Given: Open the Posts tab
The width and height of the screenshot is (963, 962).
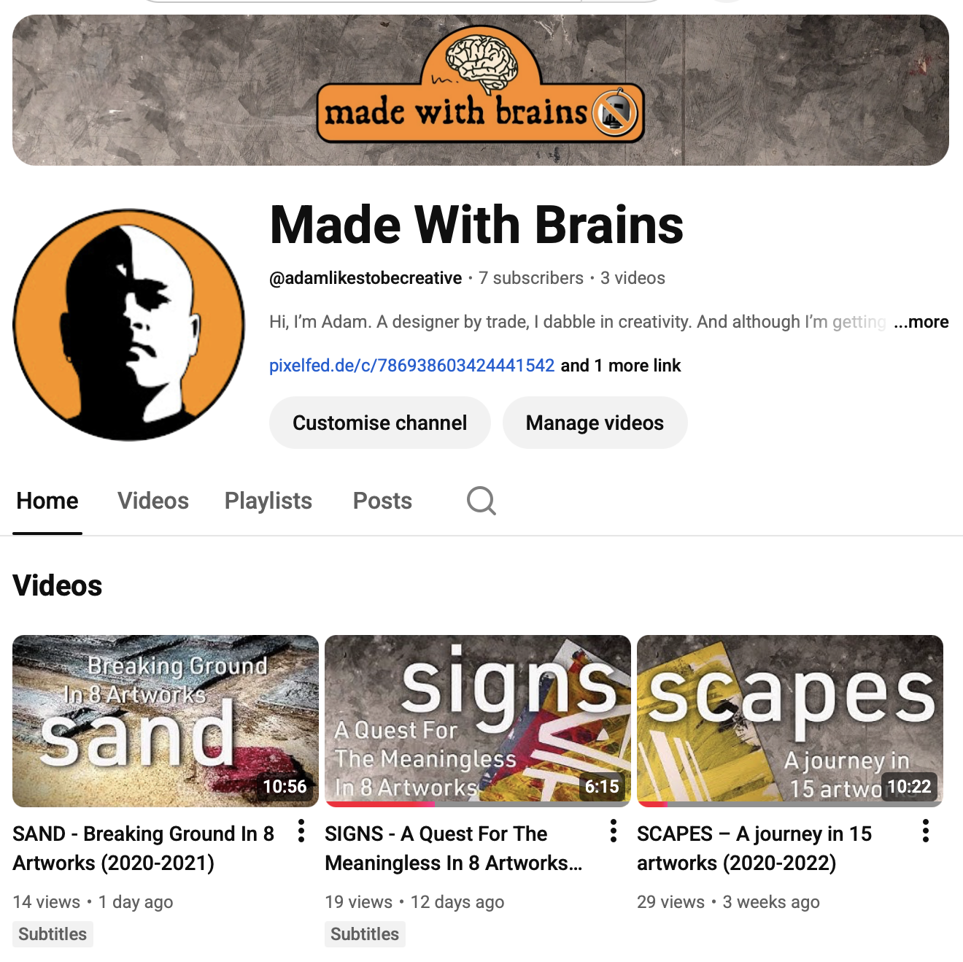Looking at the screenshot, I should coord(382,501).
